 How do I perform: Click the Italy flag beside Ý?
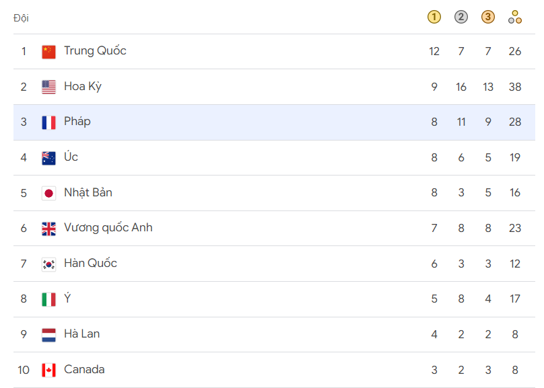[48, 300]
